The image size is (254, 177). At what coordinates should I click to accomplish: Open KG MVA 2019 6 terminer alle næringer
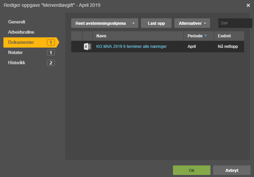click(x=131, y=47)
